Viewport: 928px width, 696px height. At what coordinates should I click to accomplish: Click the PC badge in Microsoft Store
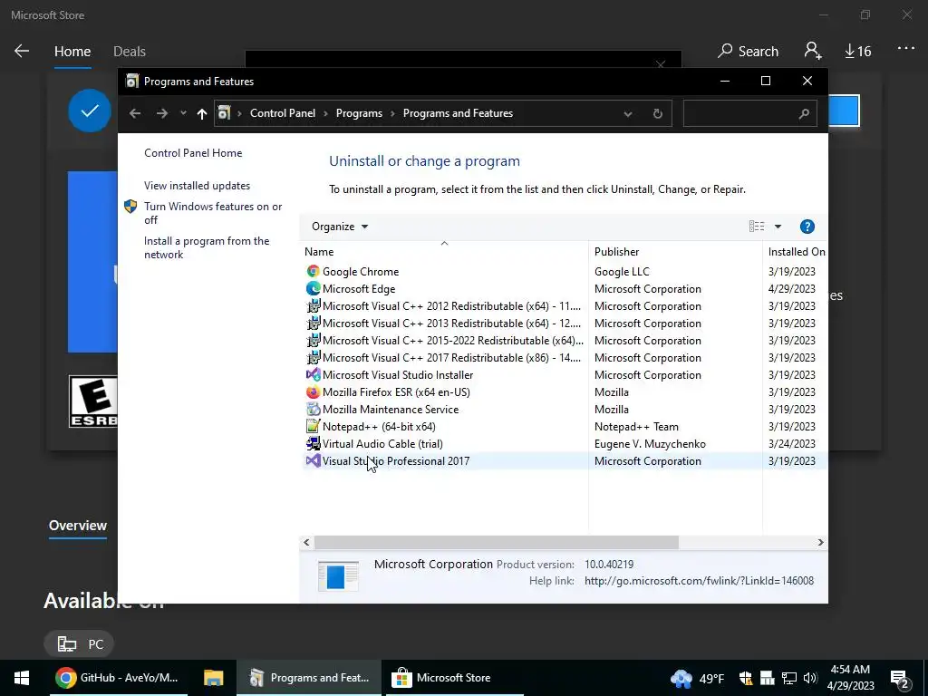tap(79, 644)
